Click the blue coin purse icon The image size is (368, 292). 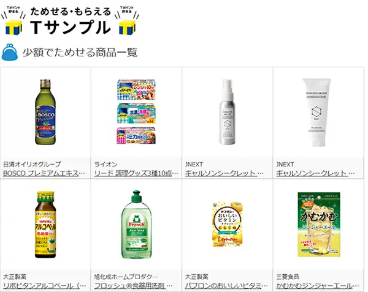click(x=10, y=52)
